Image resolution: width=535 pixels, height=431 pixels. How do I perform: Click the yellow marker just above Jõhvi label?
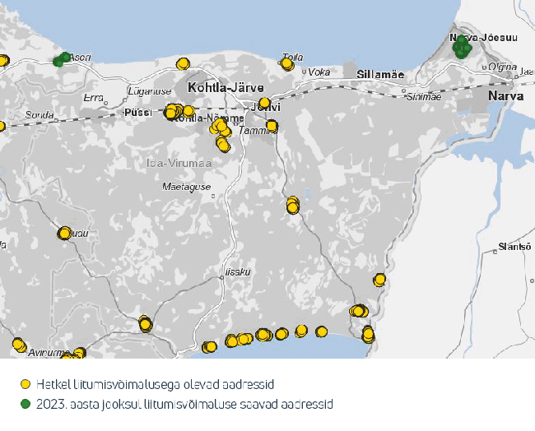pyautogui.click(x=264, y=103)
